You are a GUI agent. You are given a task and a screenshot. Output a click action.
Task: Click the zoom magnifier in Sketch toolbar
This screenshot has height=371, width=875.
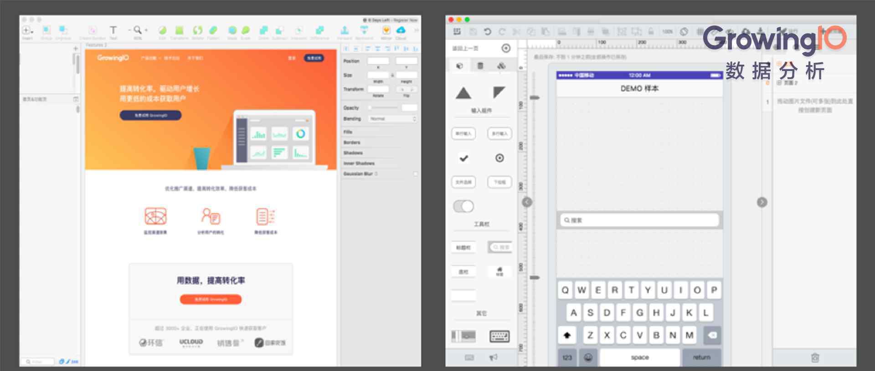[x=138, y=30]
